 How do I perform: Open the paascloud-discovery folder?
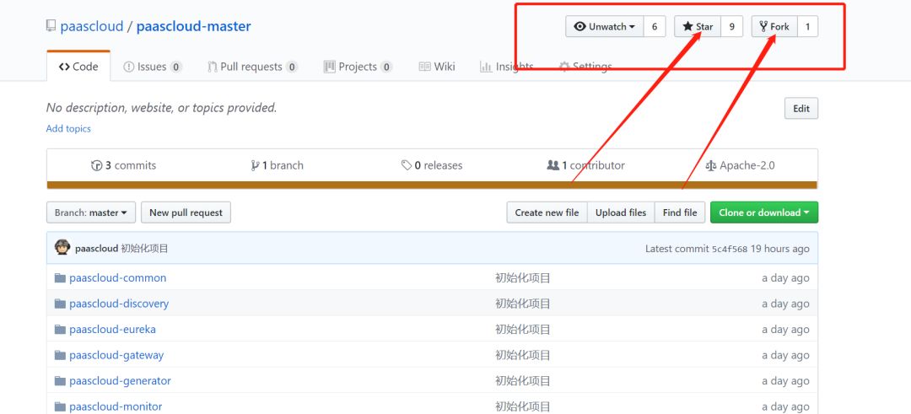[119, 304]
